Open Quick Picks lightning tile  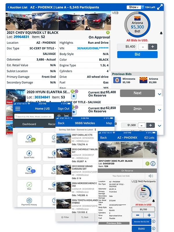pos(29,155)
